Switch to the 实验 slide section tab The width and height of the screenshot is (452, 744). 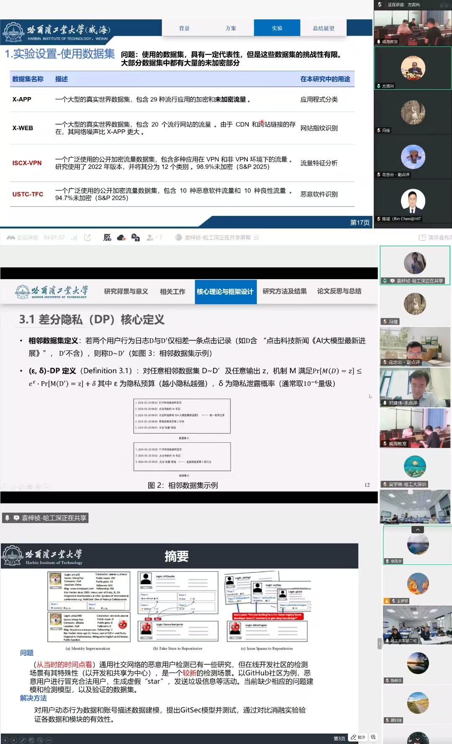pos(277,28)
